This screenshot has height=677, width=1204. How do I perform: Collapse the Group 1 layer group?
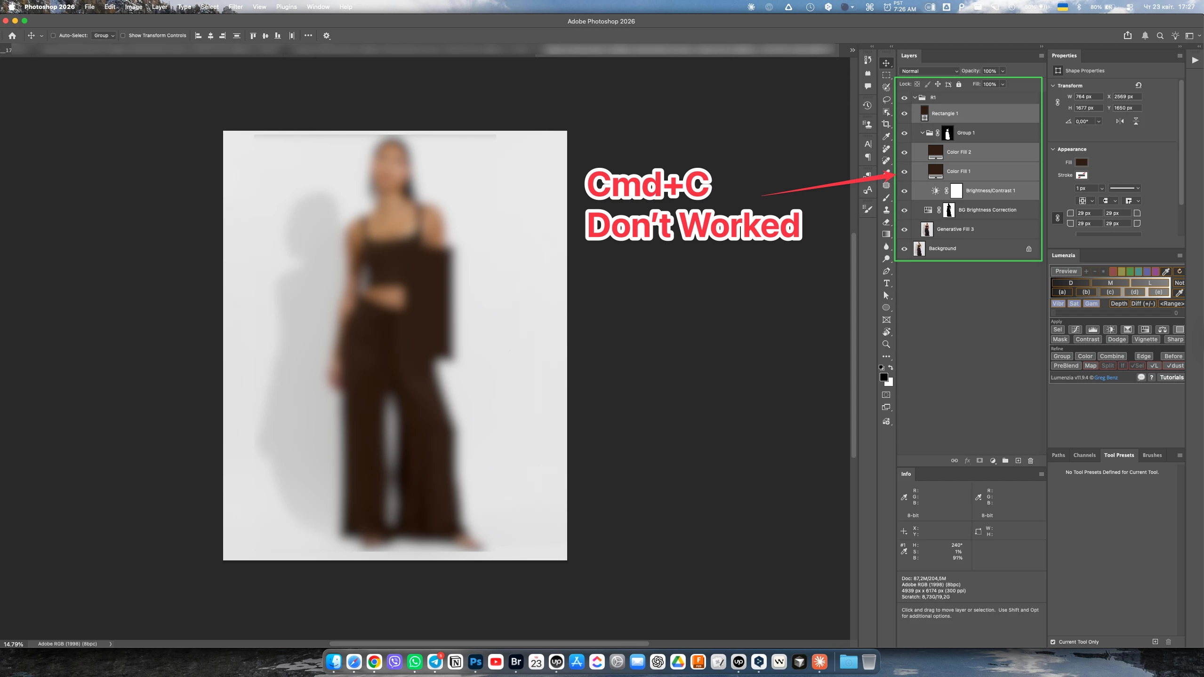point(922,133)
